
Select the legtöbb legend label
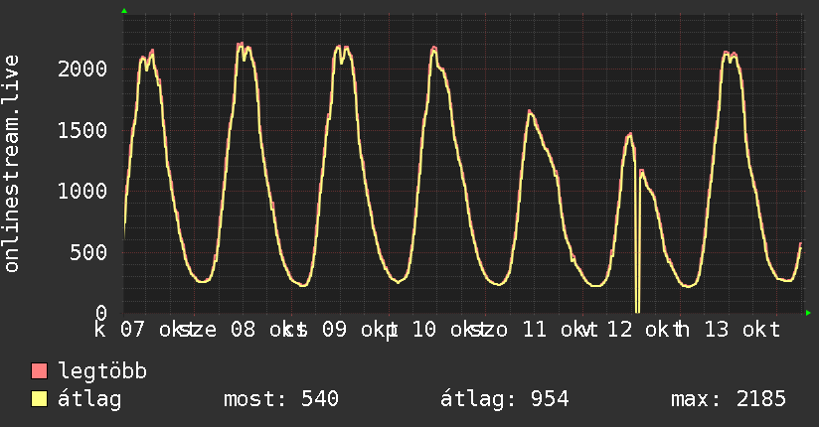point(102,372)
